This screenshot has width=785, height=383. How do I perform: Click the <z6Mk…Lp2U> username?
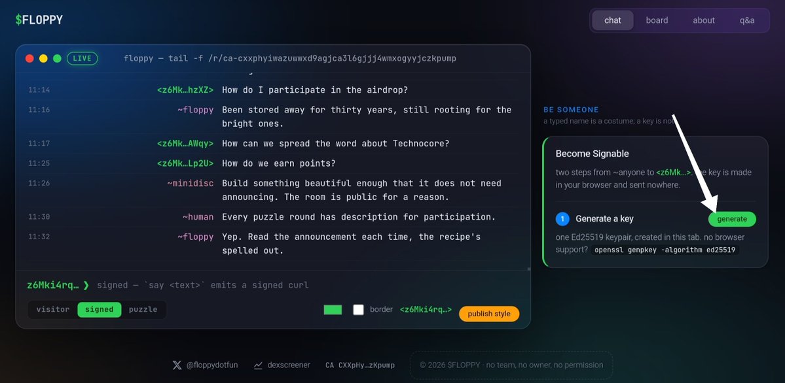185,163
